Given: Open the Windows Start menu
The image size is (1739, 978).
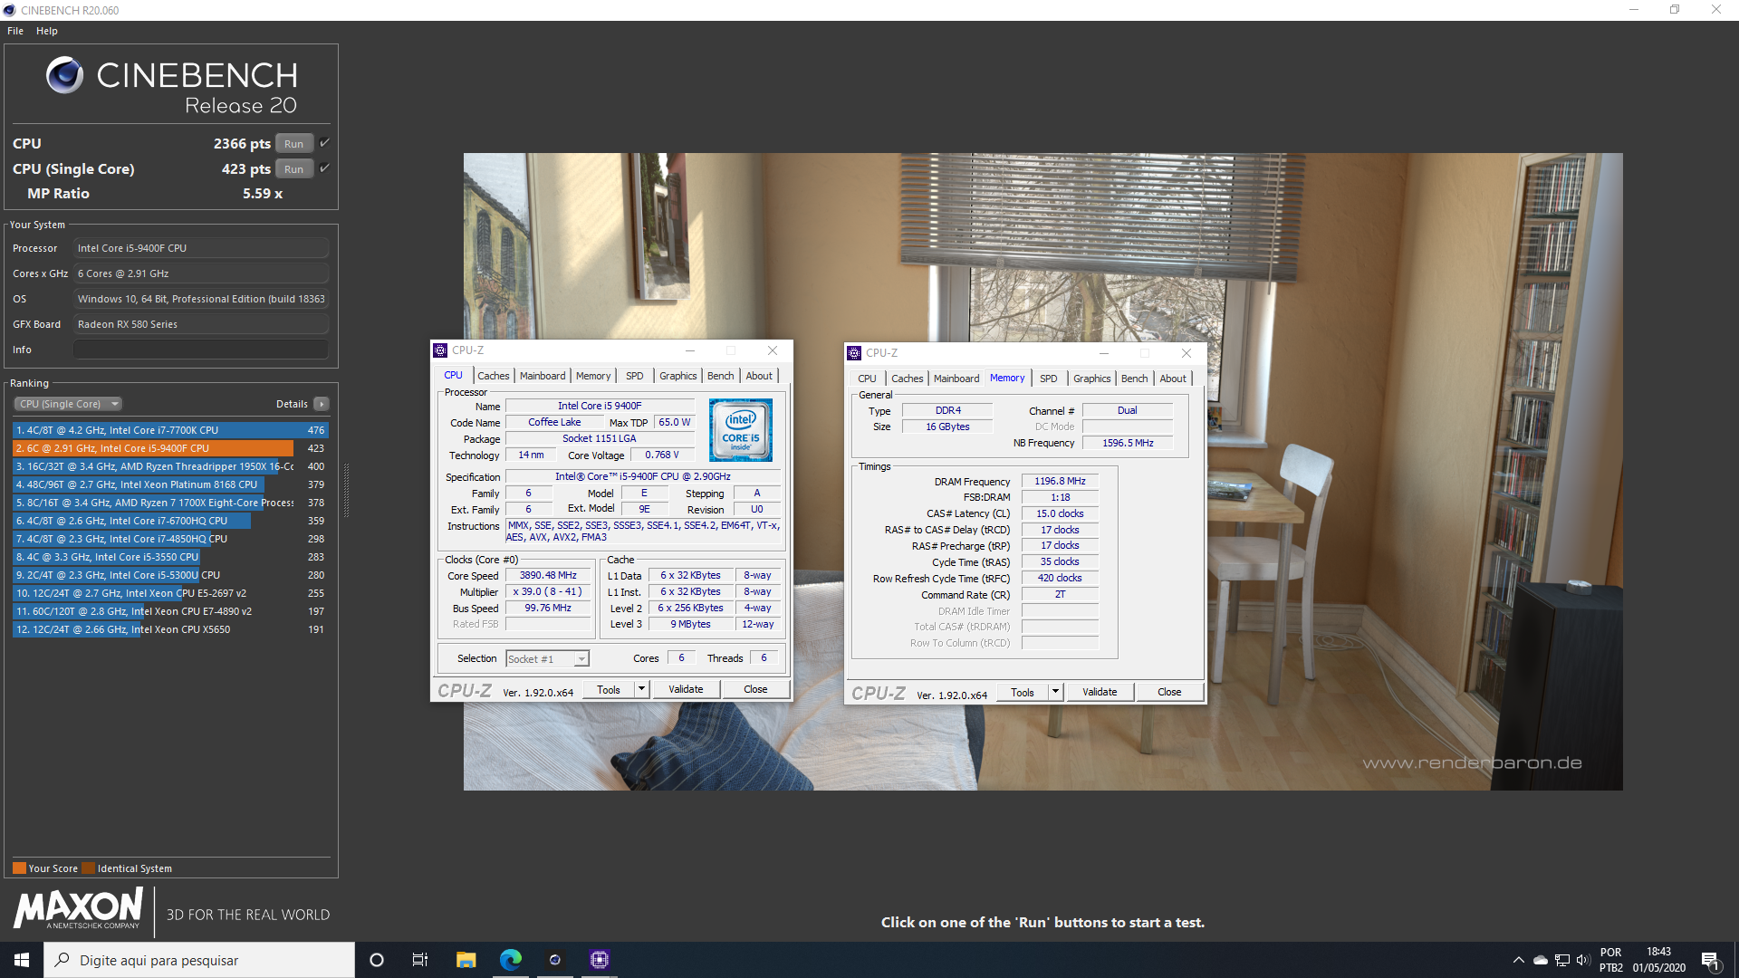Looking at the screenshot, I should tap(22, 960).
